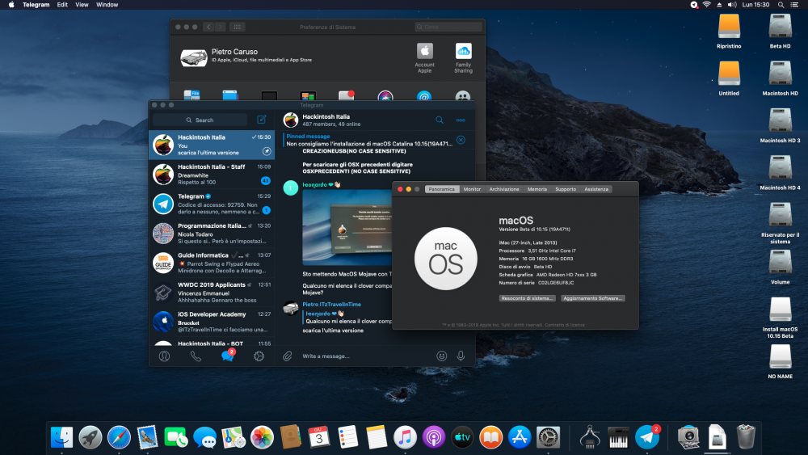This screenshot has width=808, height=455.
Task: Open Photos from the Dock
Action: pos(262,437)
